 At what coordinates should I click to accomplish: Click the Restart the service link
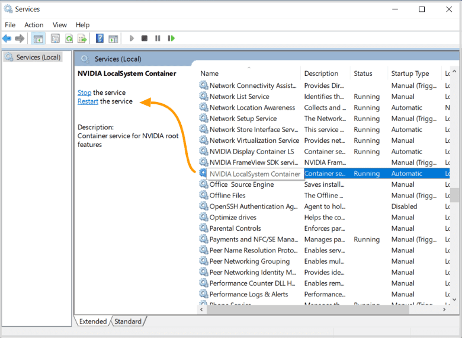click(88, 101)
